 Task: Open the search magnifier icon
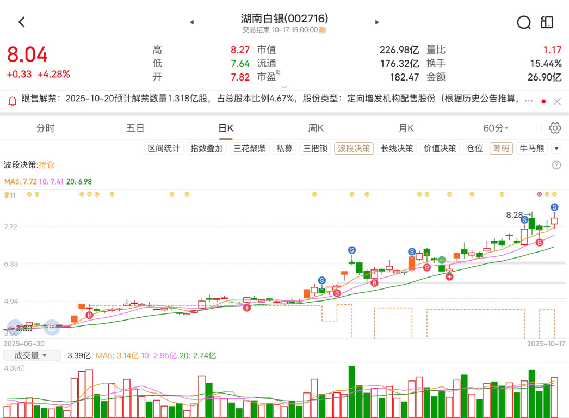point(524,22)
